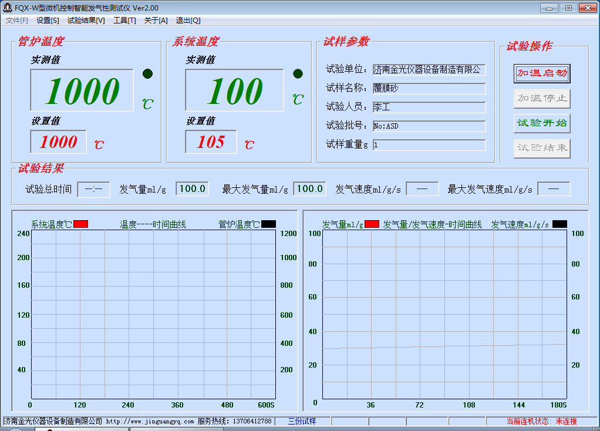Screen dimensions: 600x431
Task: Click the 试验批号 batch number field
Action: 429,126
